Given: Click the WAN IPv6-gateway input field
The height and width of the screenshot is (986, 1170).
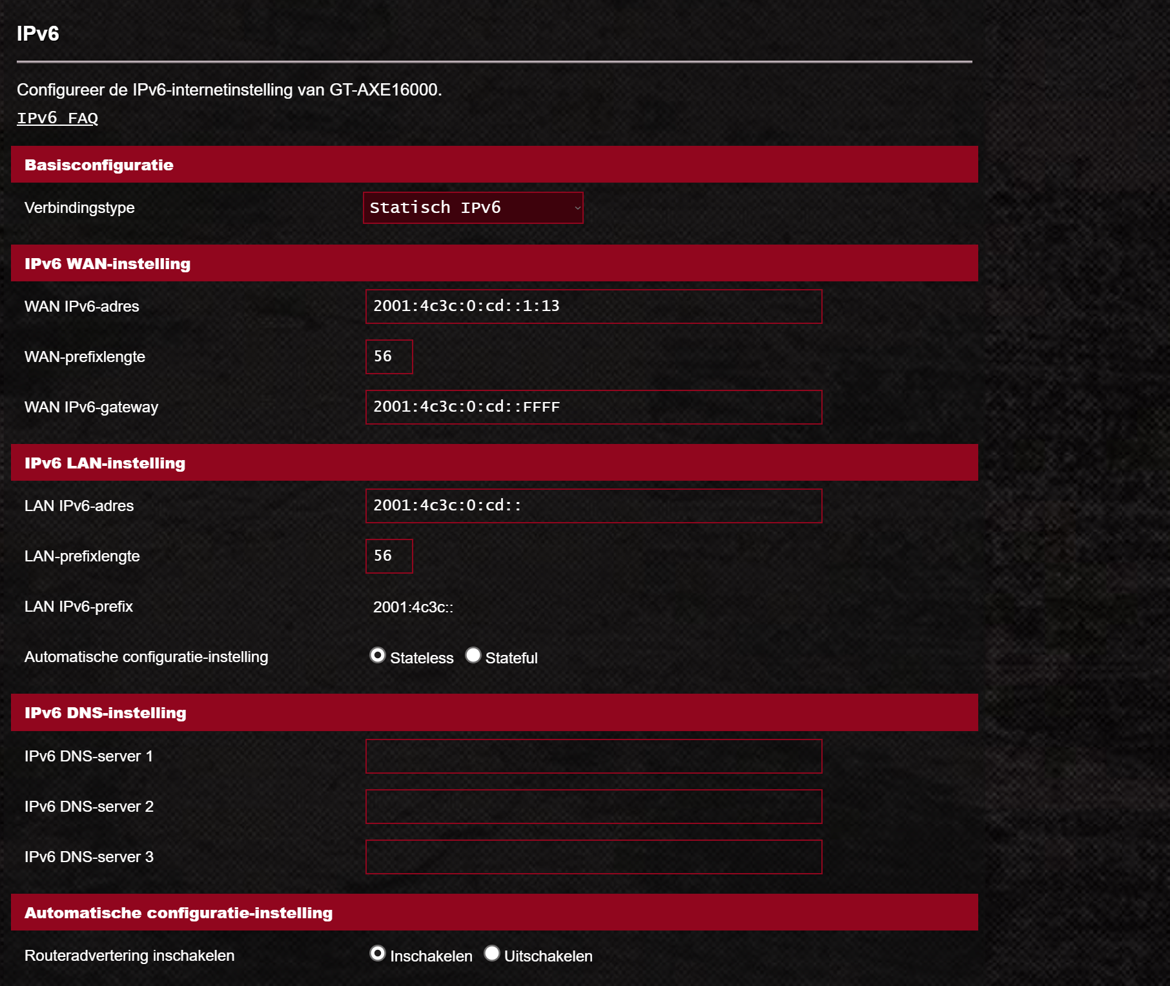Looking at the screenshot, I should 593,407.
